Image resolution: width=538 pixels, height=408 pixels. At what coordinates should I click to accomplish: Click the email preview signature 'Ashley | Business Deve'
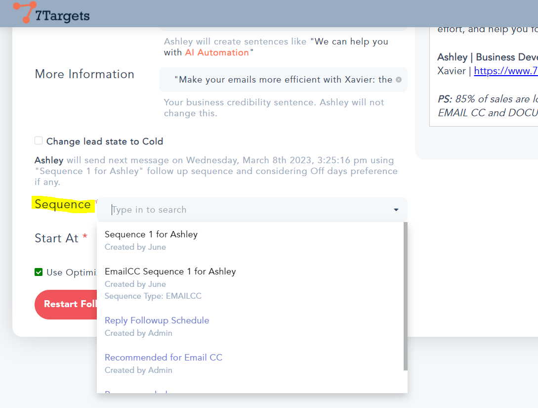[x=487, y=57]
